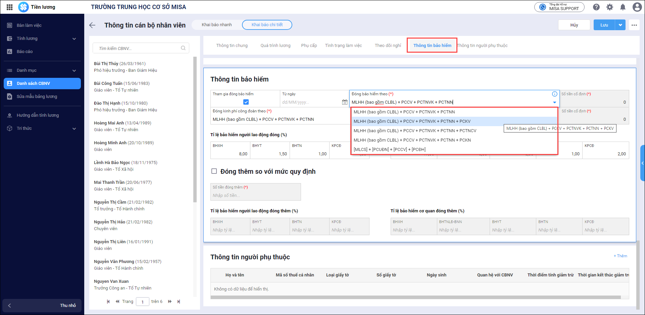The width and height of the screenshot is (645, 315).
Task: Open the help question mark icon
Action: pos(596,7)
